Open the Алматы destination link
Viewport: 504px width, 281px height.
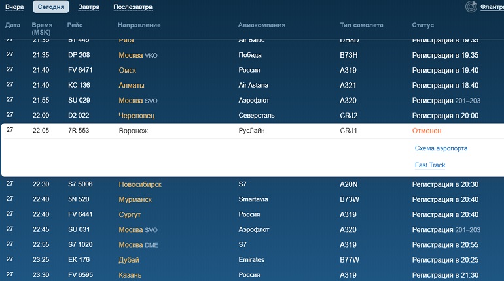pos(132,86)
